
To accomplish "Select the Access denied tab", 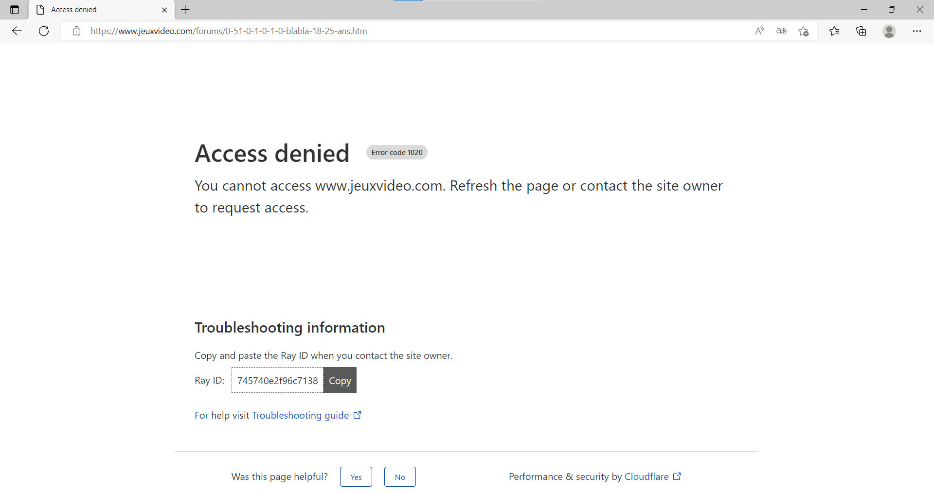I will [101, 10].
